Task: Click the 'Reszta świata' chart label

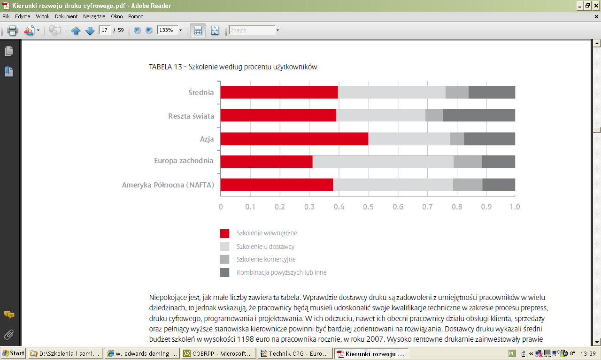Action: tap(191, 116)
